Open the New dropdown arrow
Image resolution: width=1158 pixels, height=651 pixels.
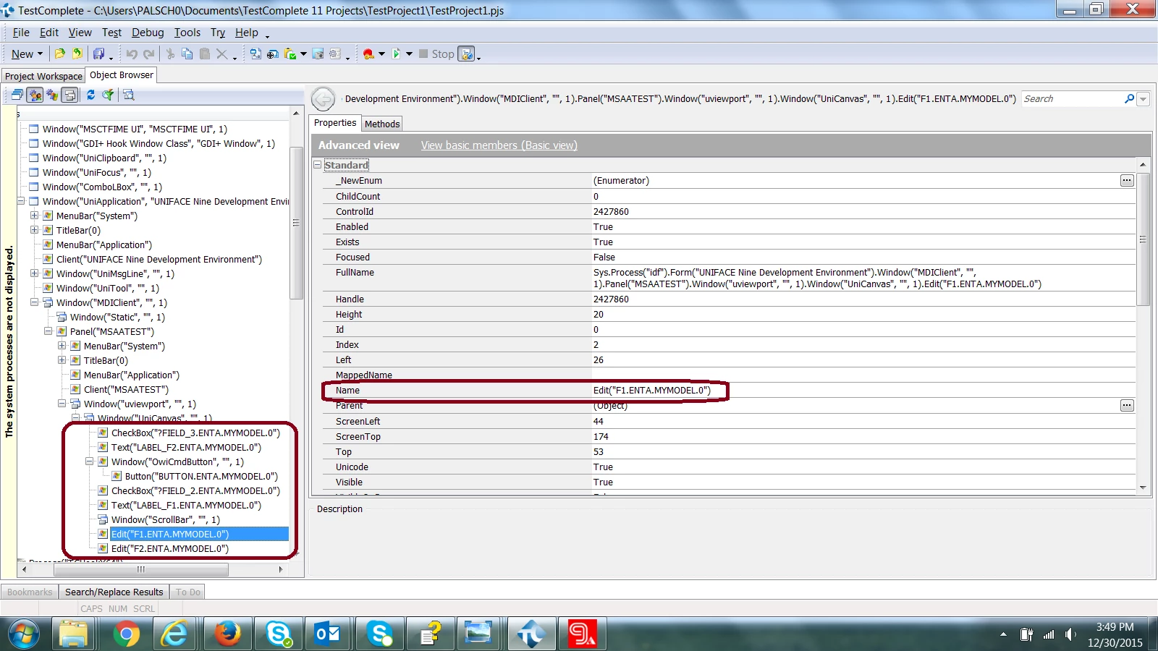pos(40,54)
